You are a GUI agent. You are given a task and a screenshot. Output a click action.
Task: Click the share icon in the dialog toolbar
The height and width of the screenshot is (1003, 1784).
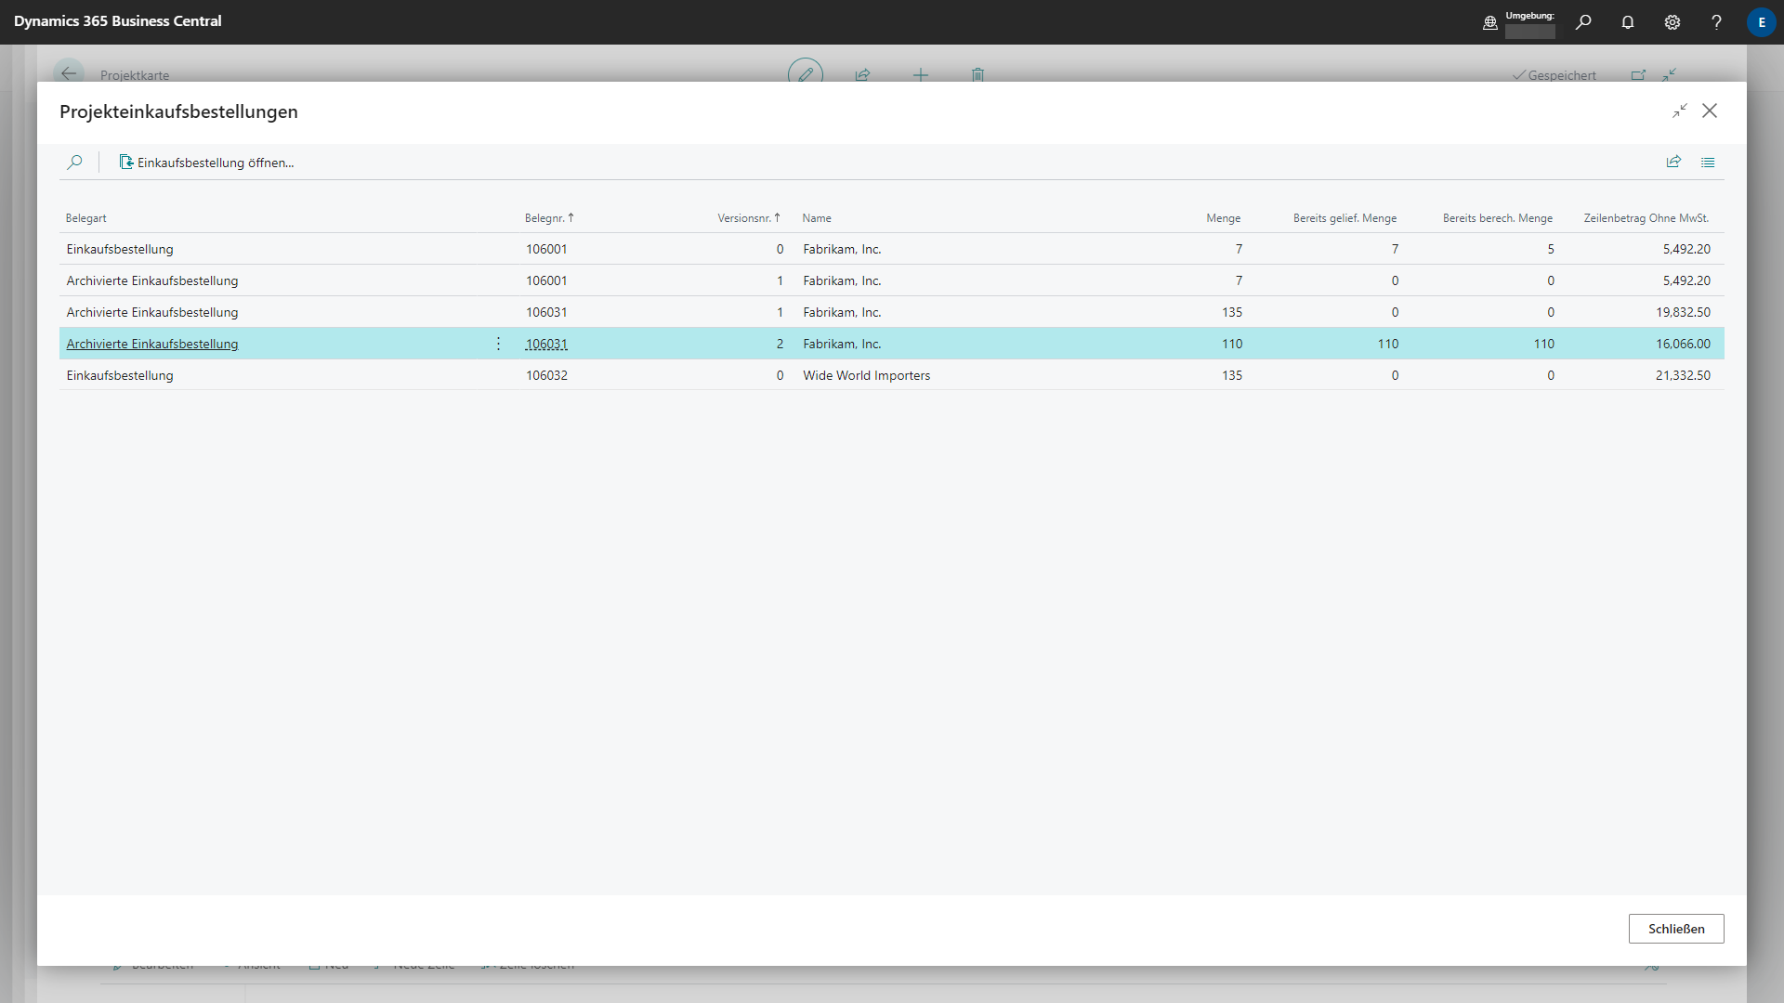[1673, 162]
